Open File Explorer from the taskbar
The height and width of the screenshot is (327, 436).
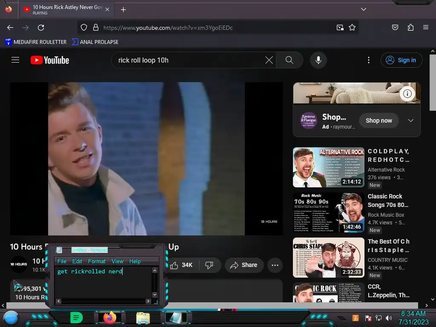[x=143, y=318]
